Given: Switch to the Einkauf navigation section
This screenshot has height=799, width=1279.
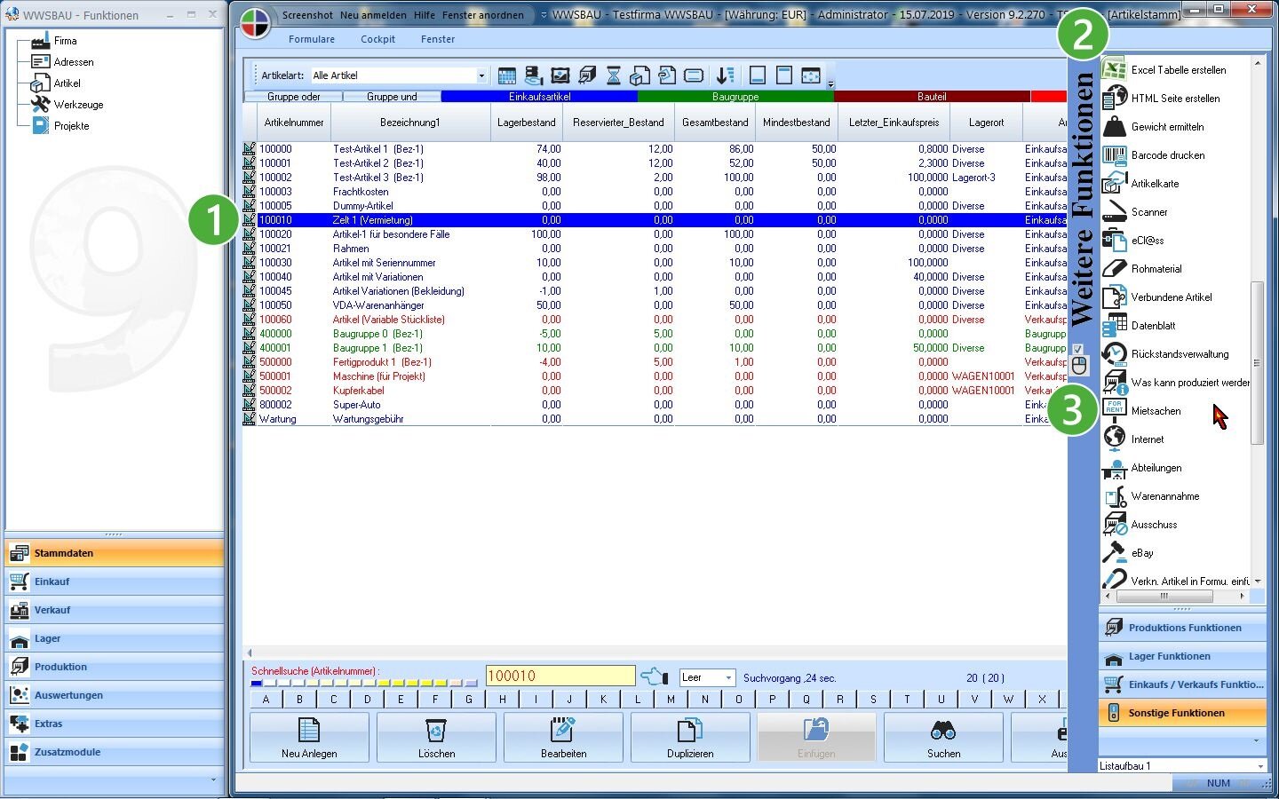Looking at the screenshot, I should (115, 581).
